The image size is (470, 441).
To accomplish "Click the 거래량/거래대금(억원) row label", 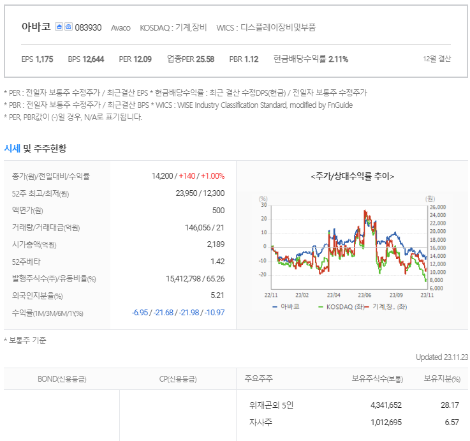I will 45,227.
